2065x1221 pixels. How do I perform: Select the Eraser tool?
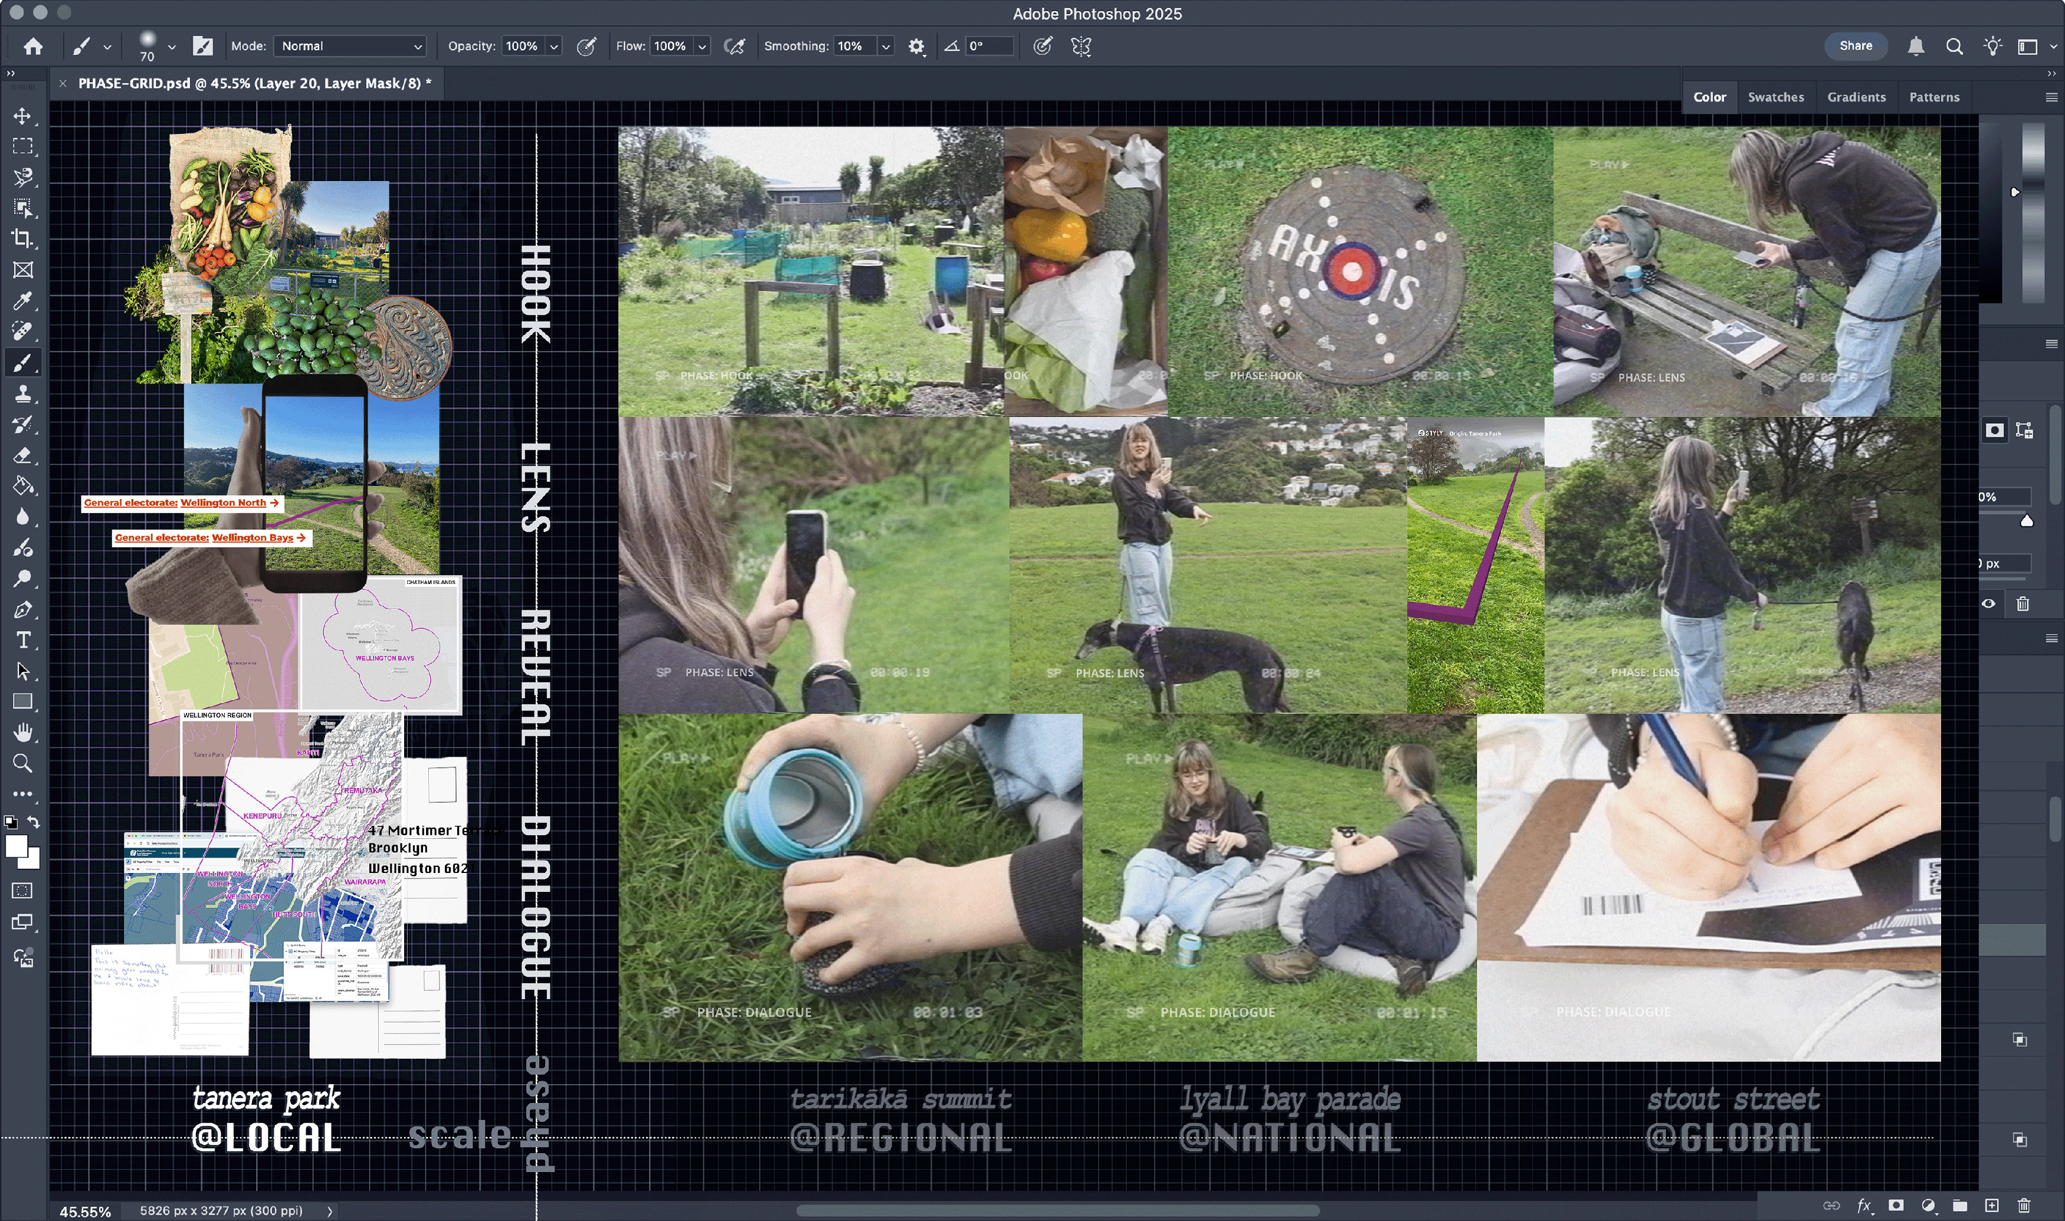pos(22,455)
